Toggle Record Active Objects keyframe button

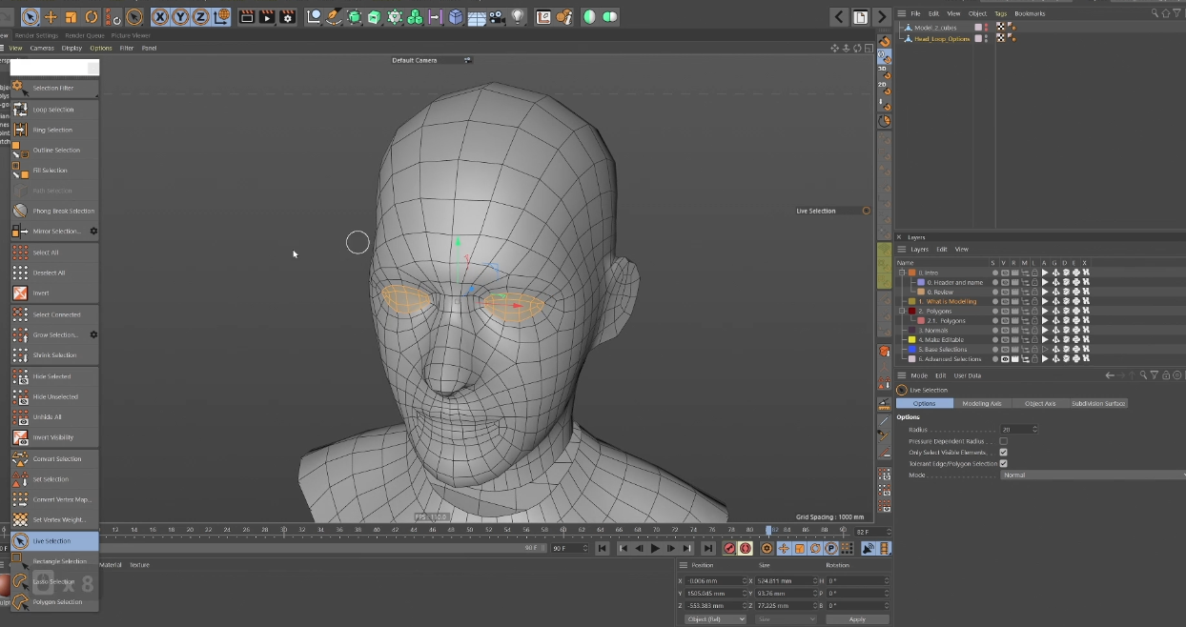[729, 549]
